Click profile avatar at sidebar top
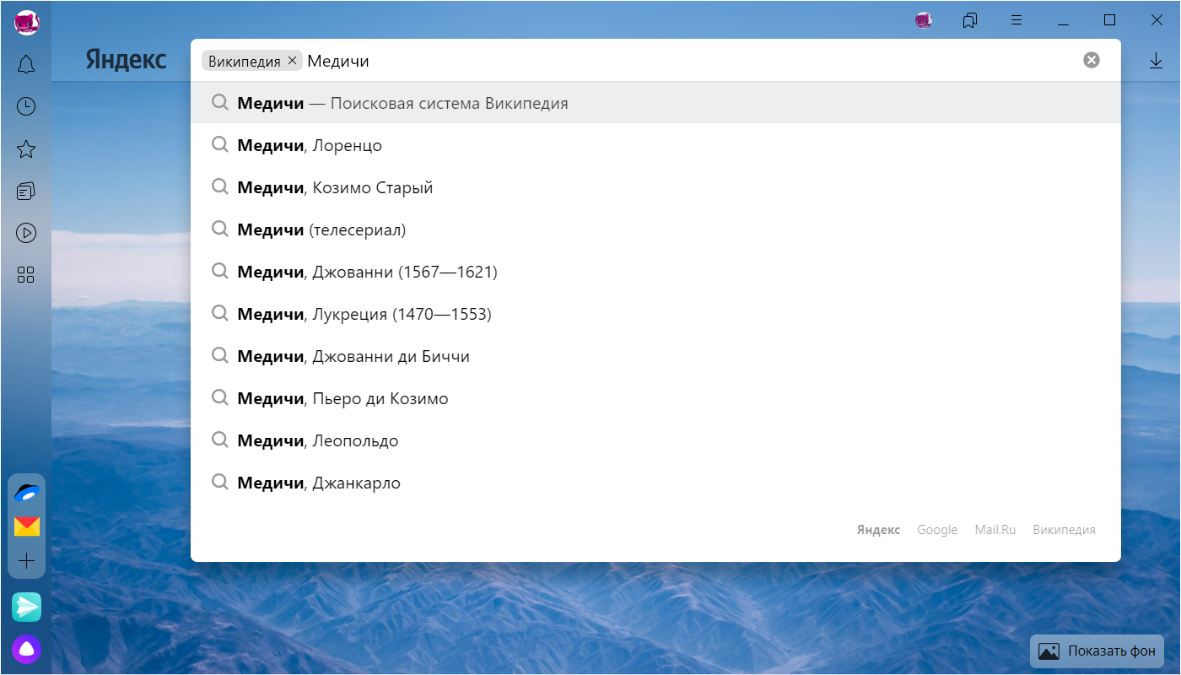The width and height of the screenshot is (1181, 675). 27,23
